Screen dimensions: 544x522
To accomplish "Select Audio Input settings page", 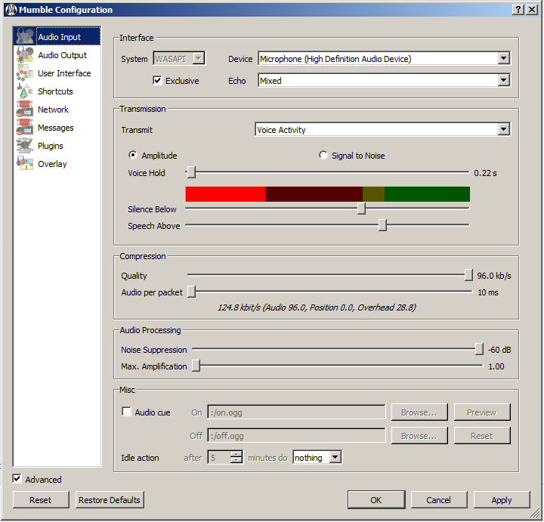I will [x=57, y=37].
